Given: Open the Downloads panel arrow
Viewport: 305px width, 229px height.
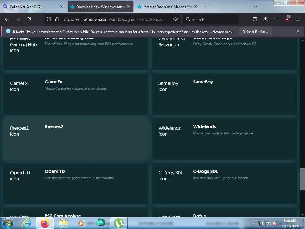Looking at the screenshot, I should point(265,19).
